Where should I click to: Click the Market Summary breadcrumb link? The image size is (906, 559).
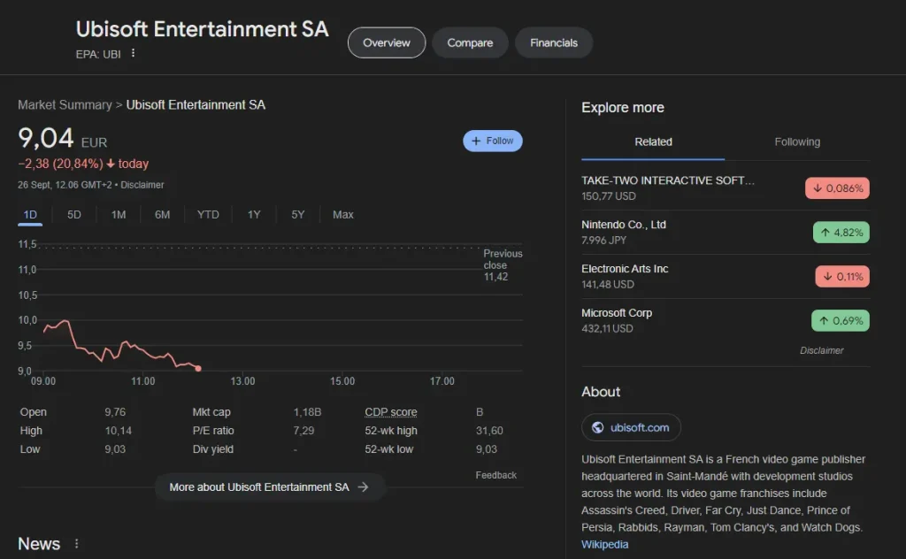coord(65,105)
